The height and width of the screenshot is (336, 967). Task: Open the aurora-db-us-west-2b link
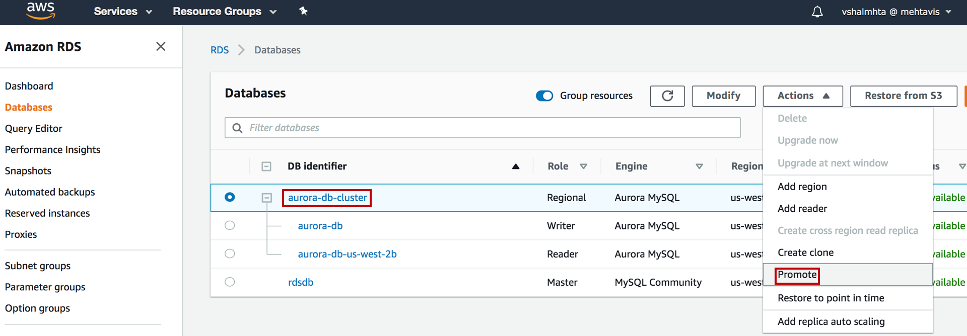[347, 254]
